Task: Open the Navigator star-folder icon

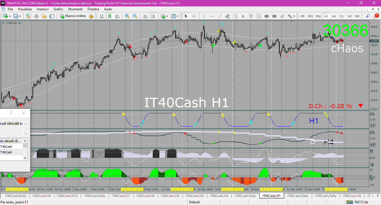Action: click(x=44, y=16)
